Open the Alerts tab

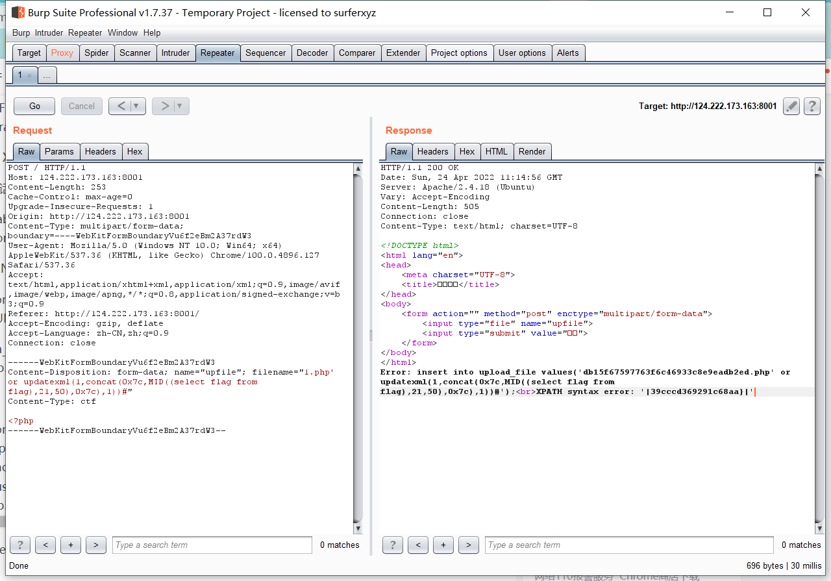568,53
